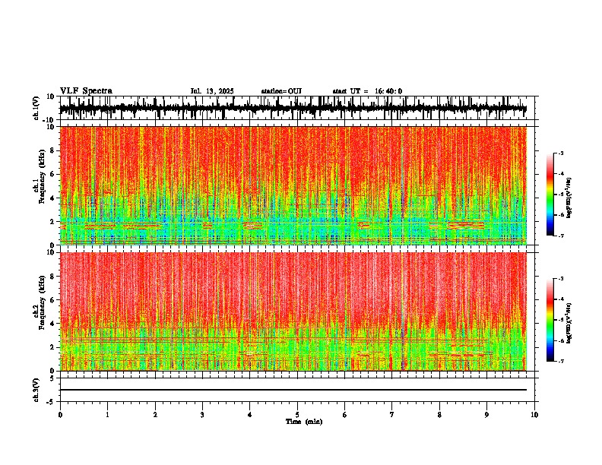Click time axis tick label "4"

pos(249,415)
